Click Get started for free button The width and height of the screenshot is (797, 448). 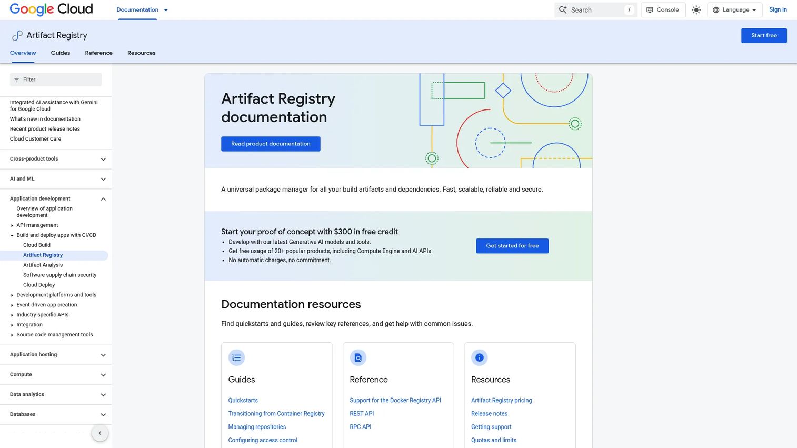click(512, 246)
